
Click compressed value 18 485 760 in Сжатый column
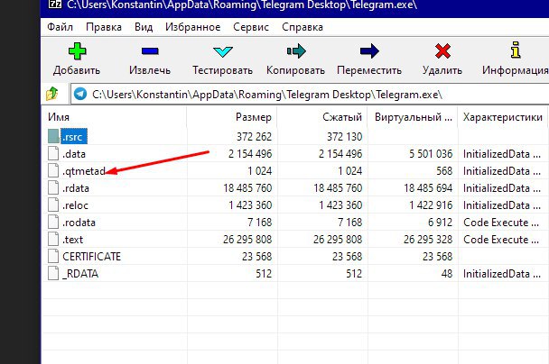pos(338,188)
